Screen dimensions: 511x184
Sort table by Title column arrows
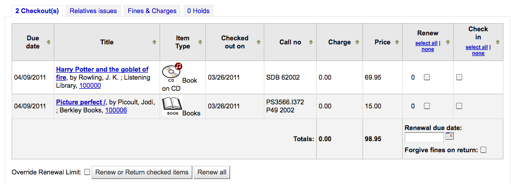155,42
